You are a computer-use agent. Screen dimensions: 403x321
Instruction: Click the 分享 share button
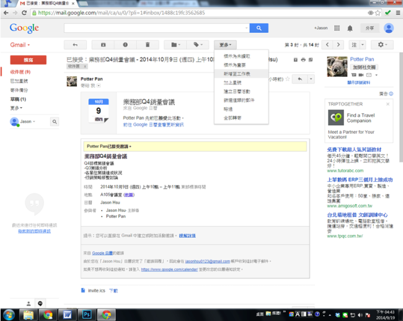pyautogui.click(x=370, y=28)
